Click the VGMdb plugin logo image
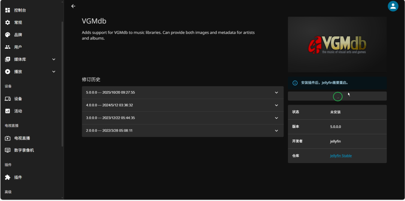Screen dimensions: 405x201 (x=337, y=44)
